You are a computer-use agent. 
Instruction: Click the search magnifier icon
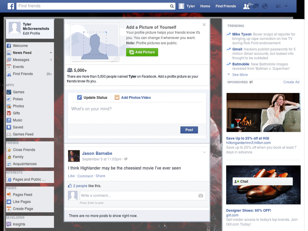coord(172,6)
